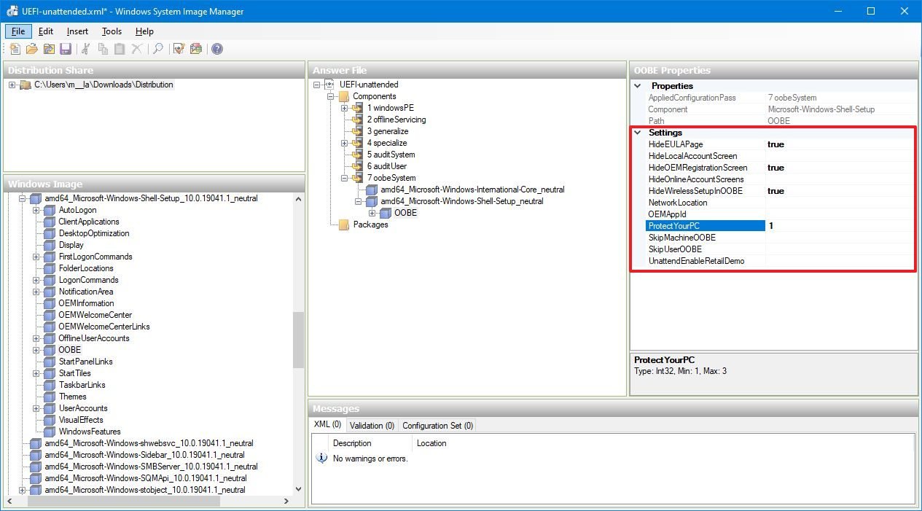922x511 pixels.
Task: Click the Delete X toolbar icon
Action: click(136, 49)
